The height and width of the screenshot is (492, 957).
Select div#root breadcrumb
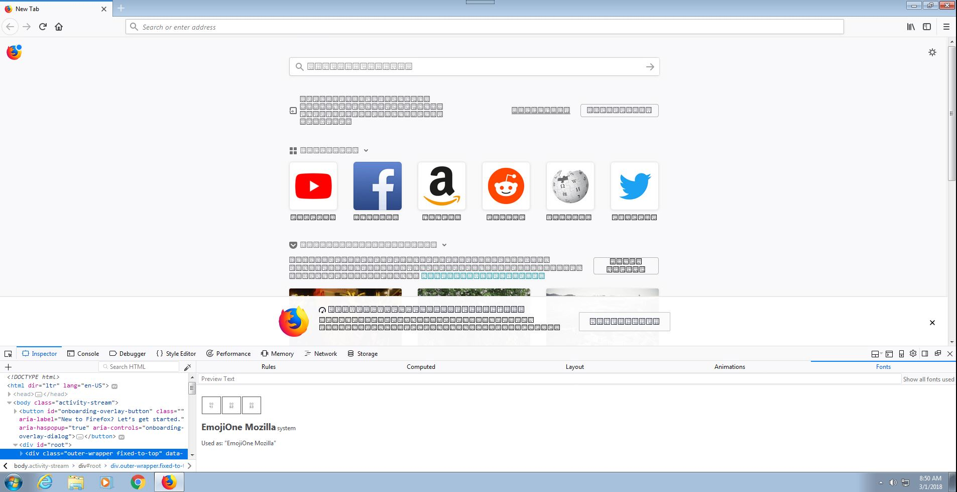click(89, 466)
